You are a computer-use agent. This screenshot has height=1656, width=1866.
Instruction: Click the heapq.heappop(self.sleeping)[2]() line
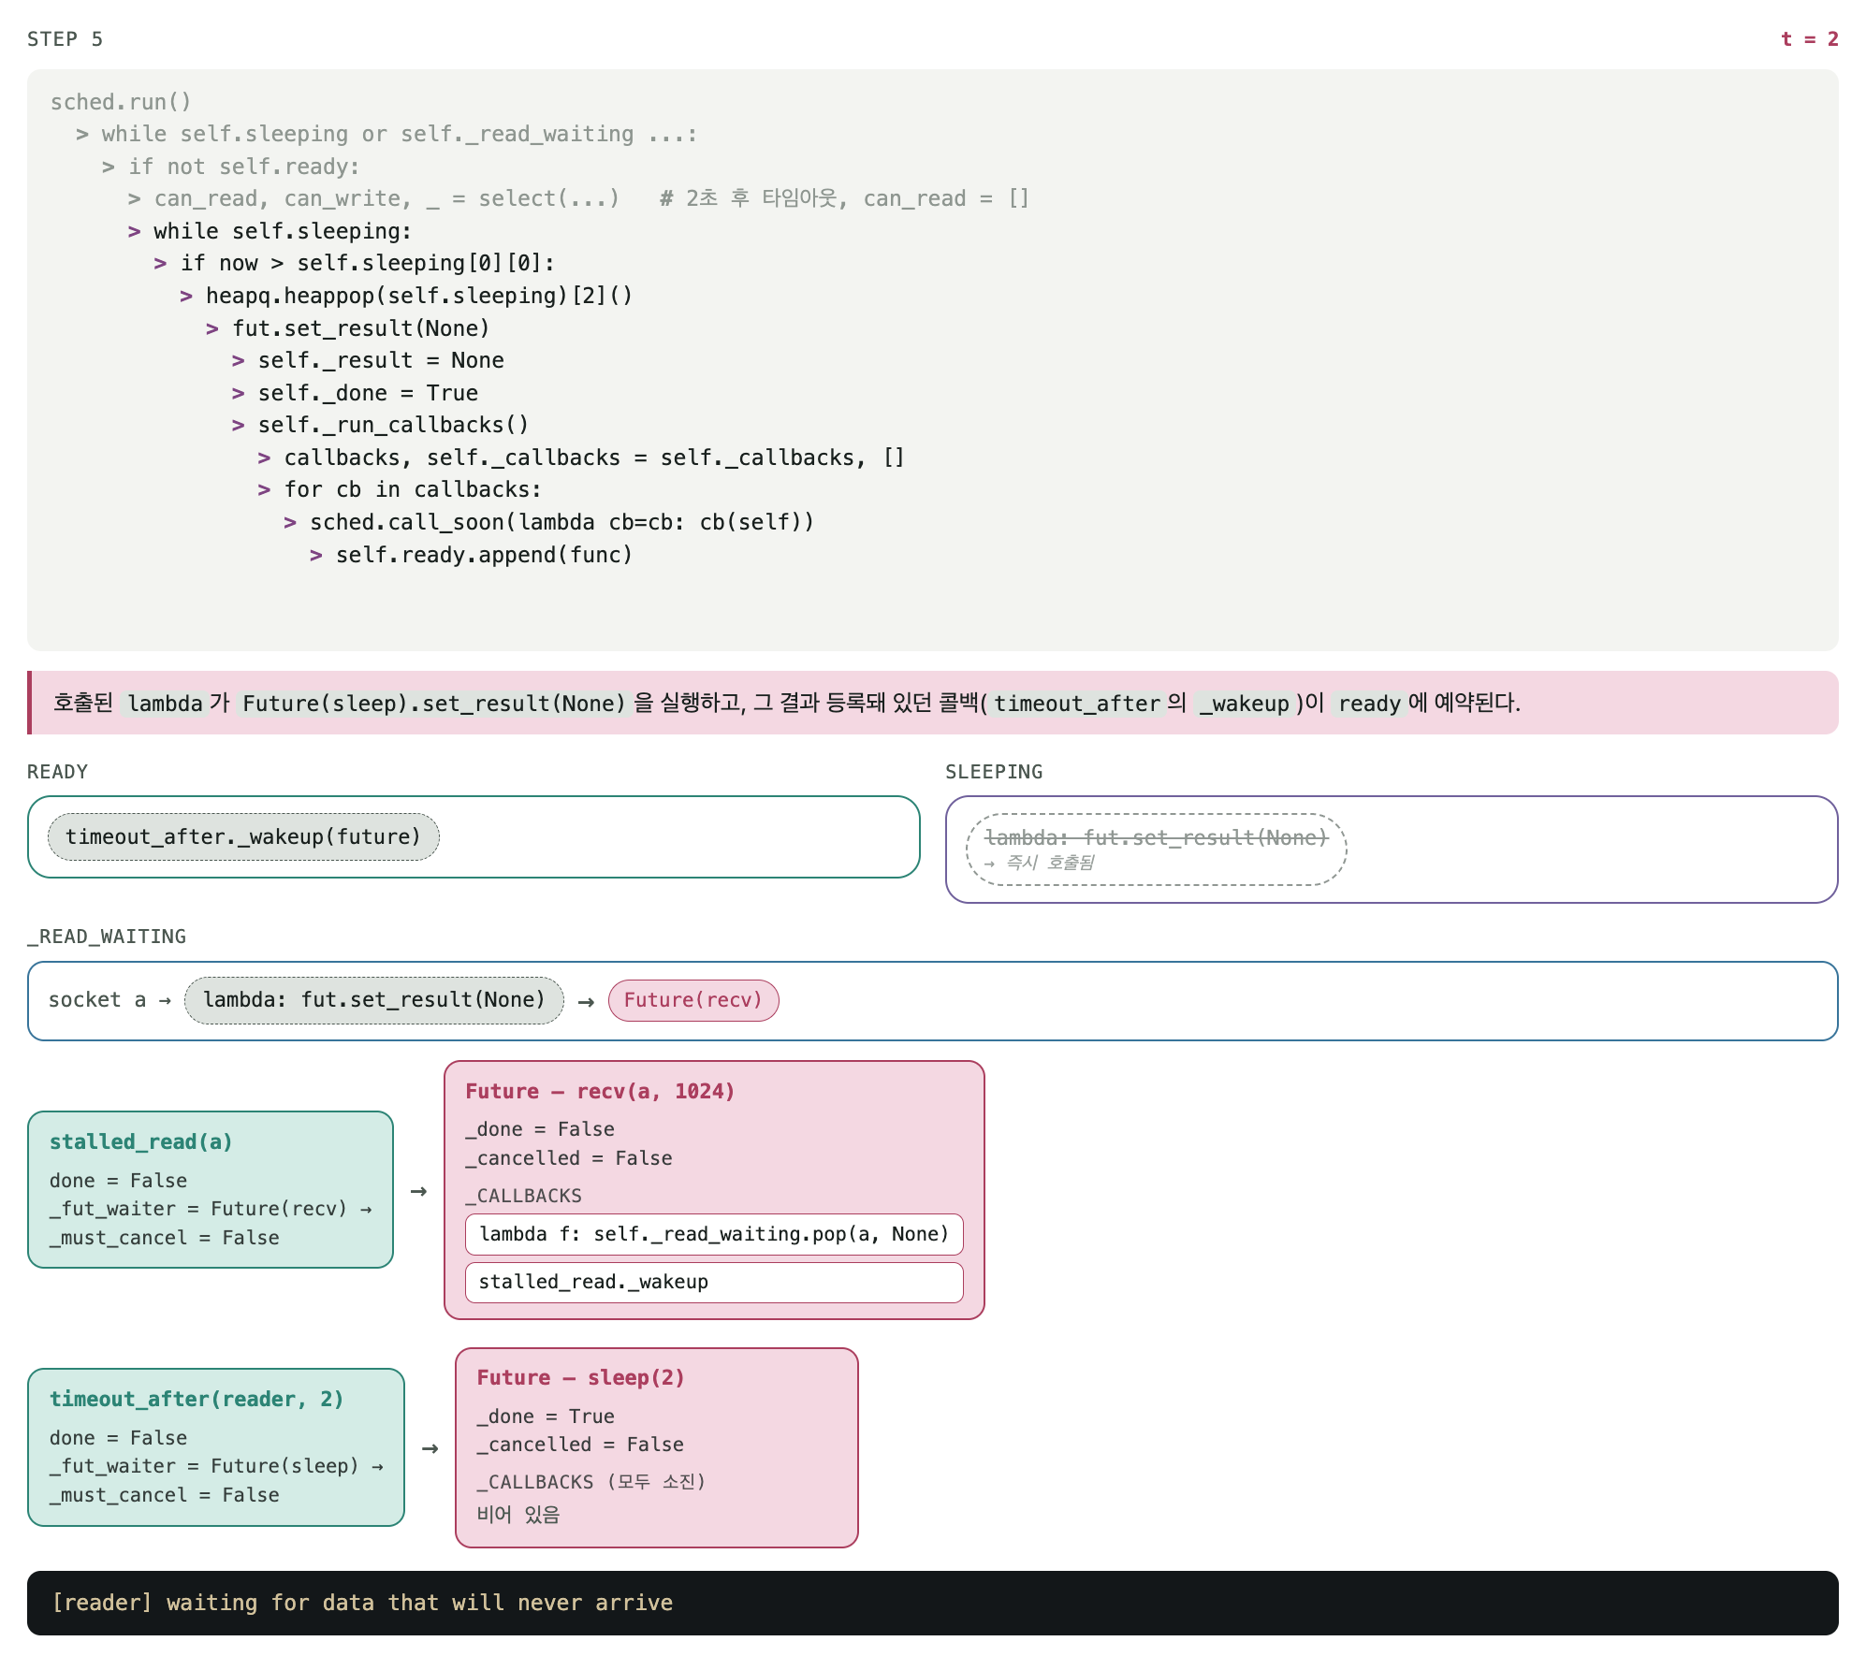406,296
